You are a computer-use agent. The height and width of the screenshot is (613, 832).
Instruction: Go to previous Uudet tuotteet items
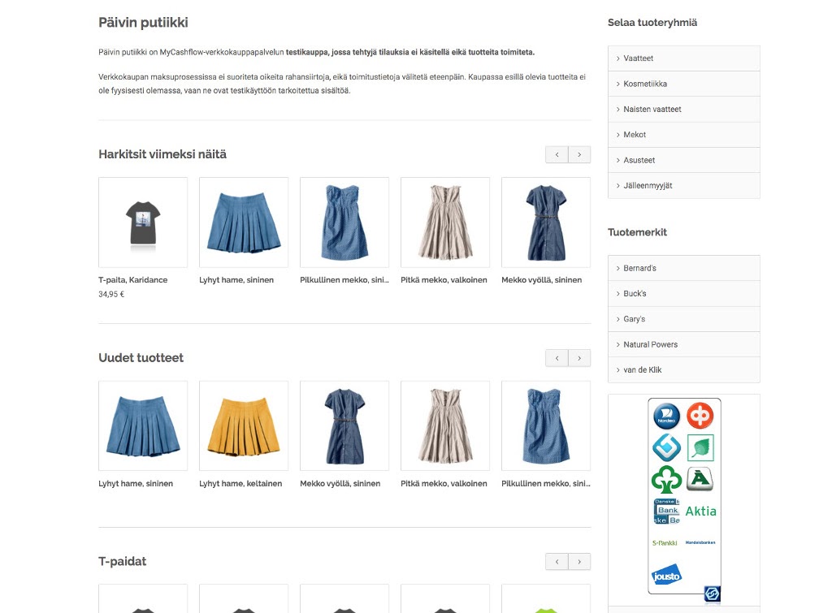pos(557,358)
